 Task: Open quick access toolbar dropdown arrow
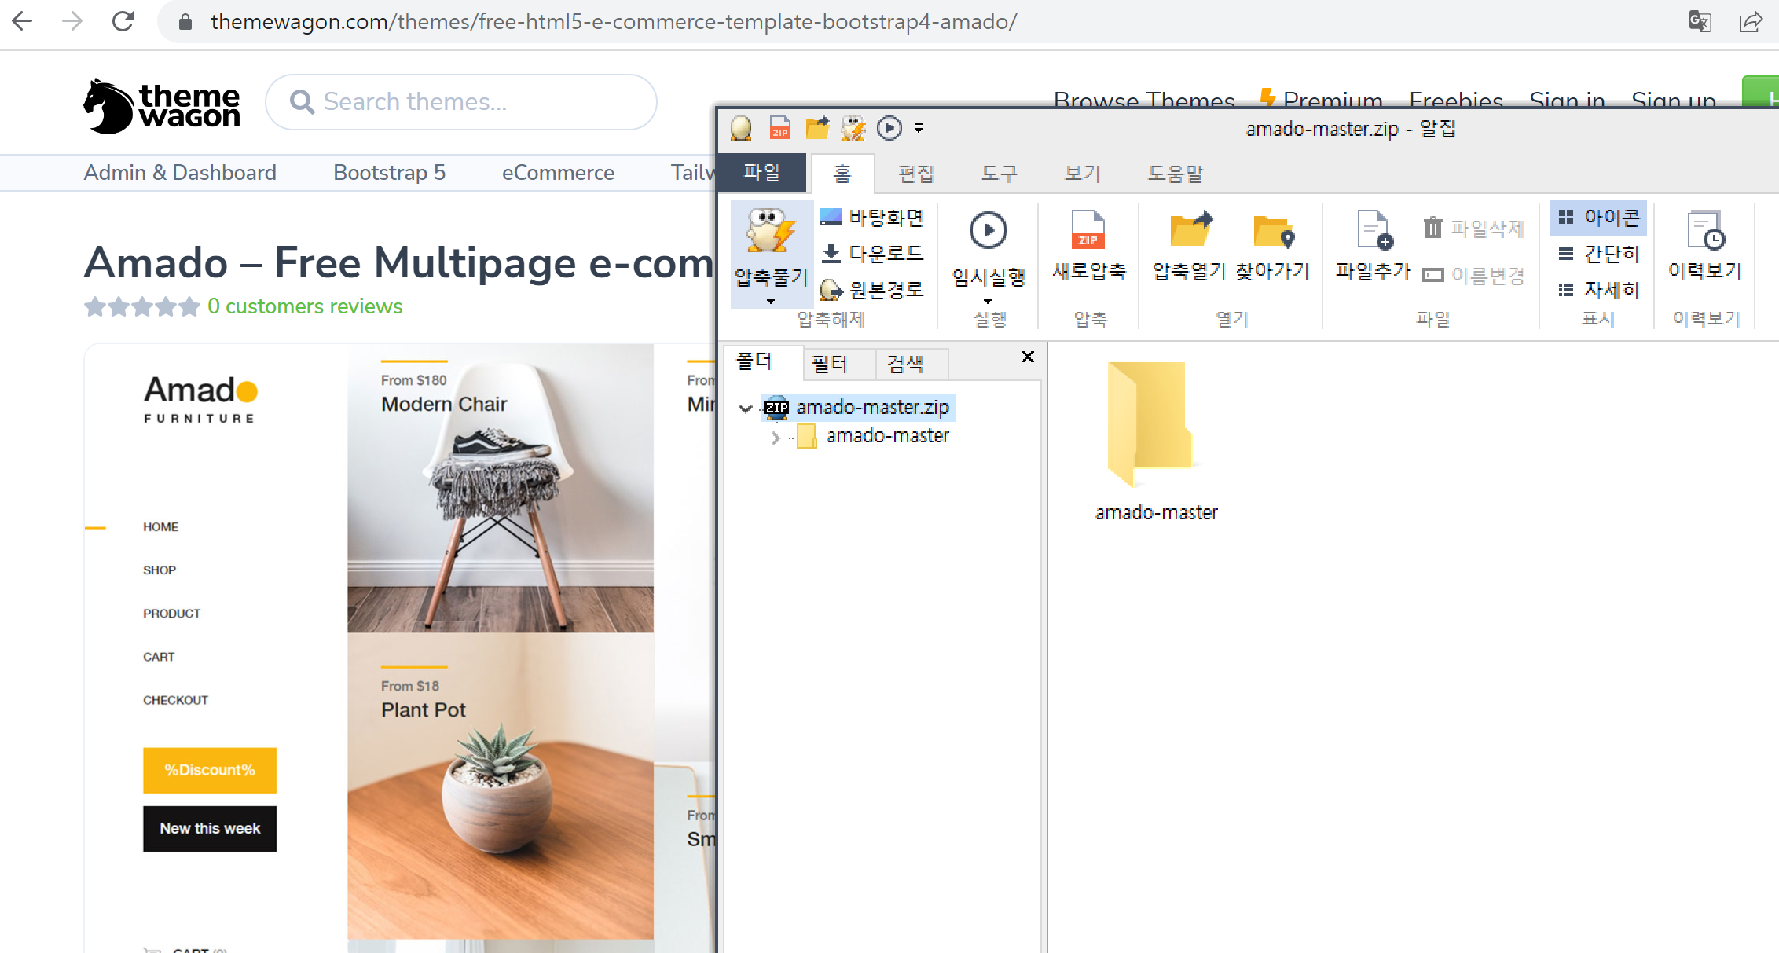coord(919,128)
